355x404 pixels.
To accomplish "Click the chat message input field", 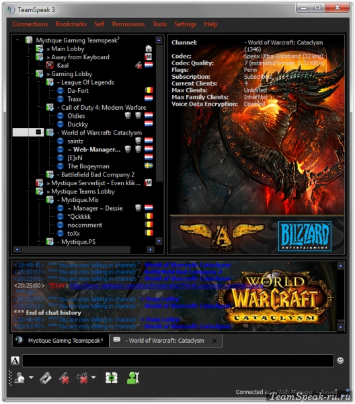I will click(178, 360).
